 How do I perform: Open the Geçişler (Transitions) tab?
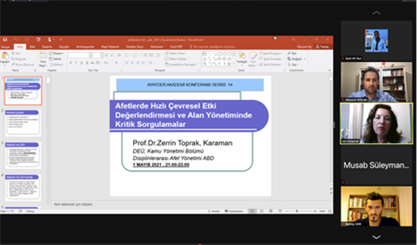click(x=64, y=47)
